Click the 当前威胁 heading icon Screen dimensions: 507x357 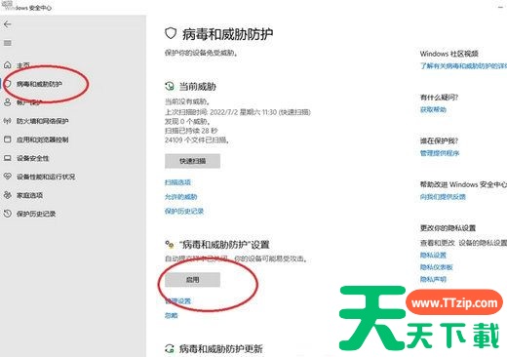[170, 86]
